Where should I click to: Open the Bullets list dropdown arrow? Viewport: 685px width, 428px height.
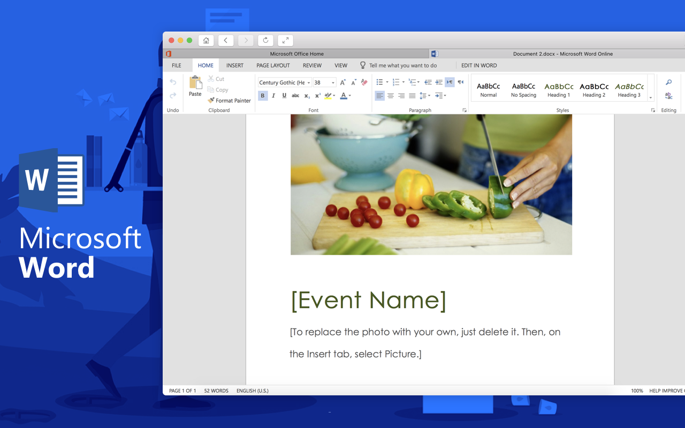(x=387, y=82)
